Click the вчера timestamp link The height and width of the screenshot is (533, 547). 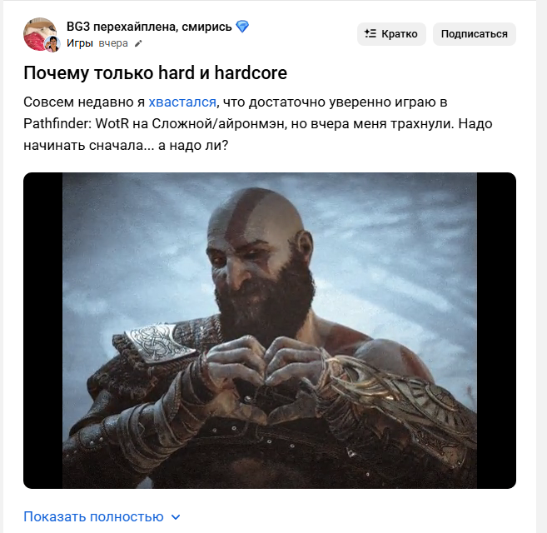tap(113, 43)
